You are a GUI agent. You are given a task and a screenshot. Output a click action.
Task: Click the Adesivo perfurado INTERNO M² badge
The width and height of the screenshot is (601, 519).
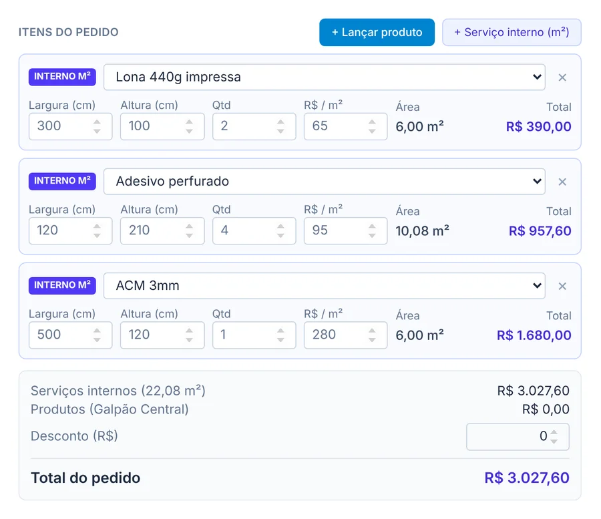coord(62,181)
